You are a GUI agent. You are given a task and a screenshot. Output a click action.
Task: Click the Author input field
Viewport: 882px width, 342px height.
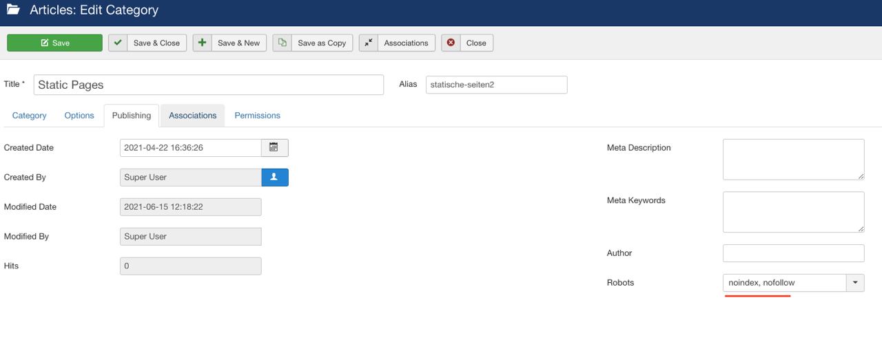pyautogui.click(x=793, y=253)
